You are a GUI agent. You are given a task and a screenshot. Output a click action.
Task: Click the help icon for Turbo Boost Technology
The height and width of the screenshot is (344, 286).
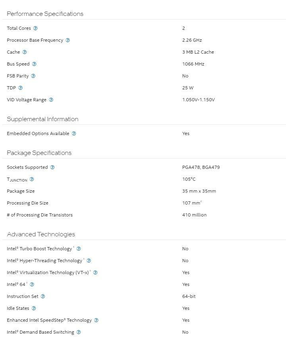point(79,249)
